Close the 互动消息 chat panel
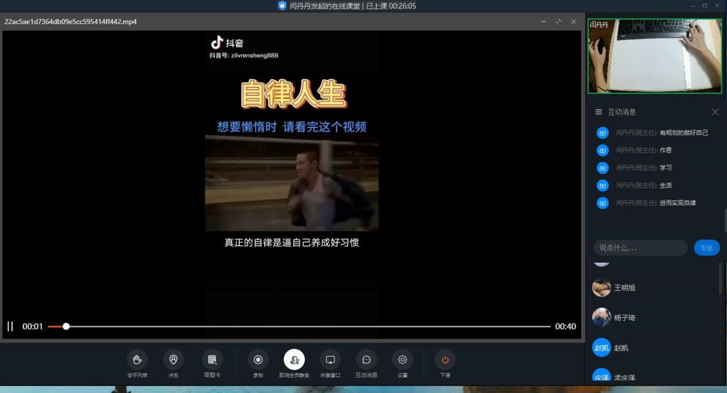Image resolution: width=727 pixels, height=393 pixels. pyautogui.click(x=715, y=112)
